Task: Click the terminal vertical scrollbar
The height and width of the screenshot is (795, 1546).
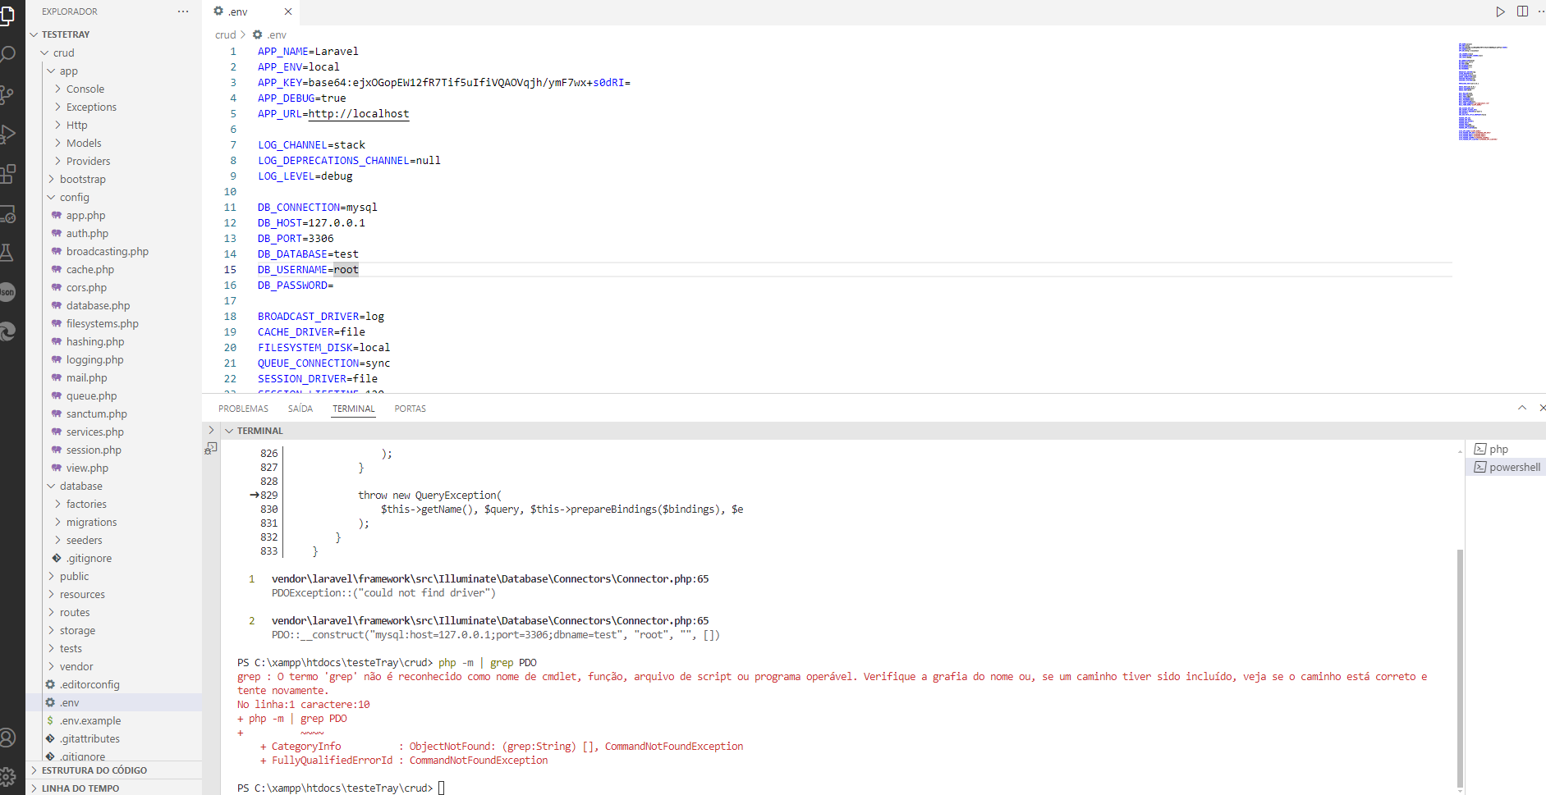Action: click(1460, 669)
